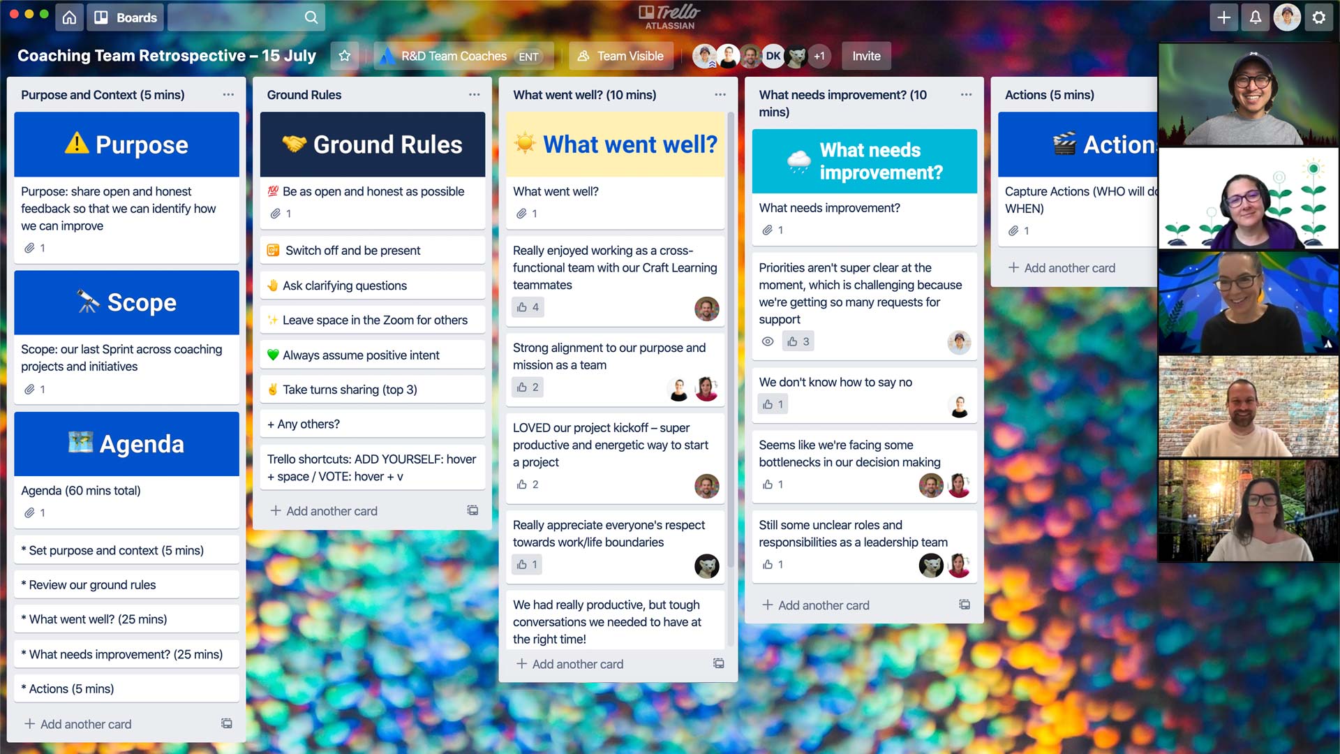Click Invite button to add team members
The image size is (1340, 754).
(x=866, y=56)
